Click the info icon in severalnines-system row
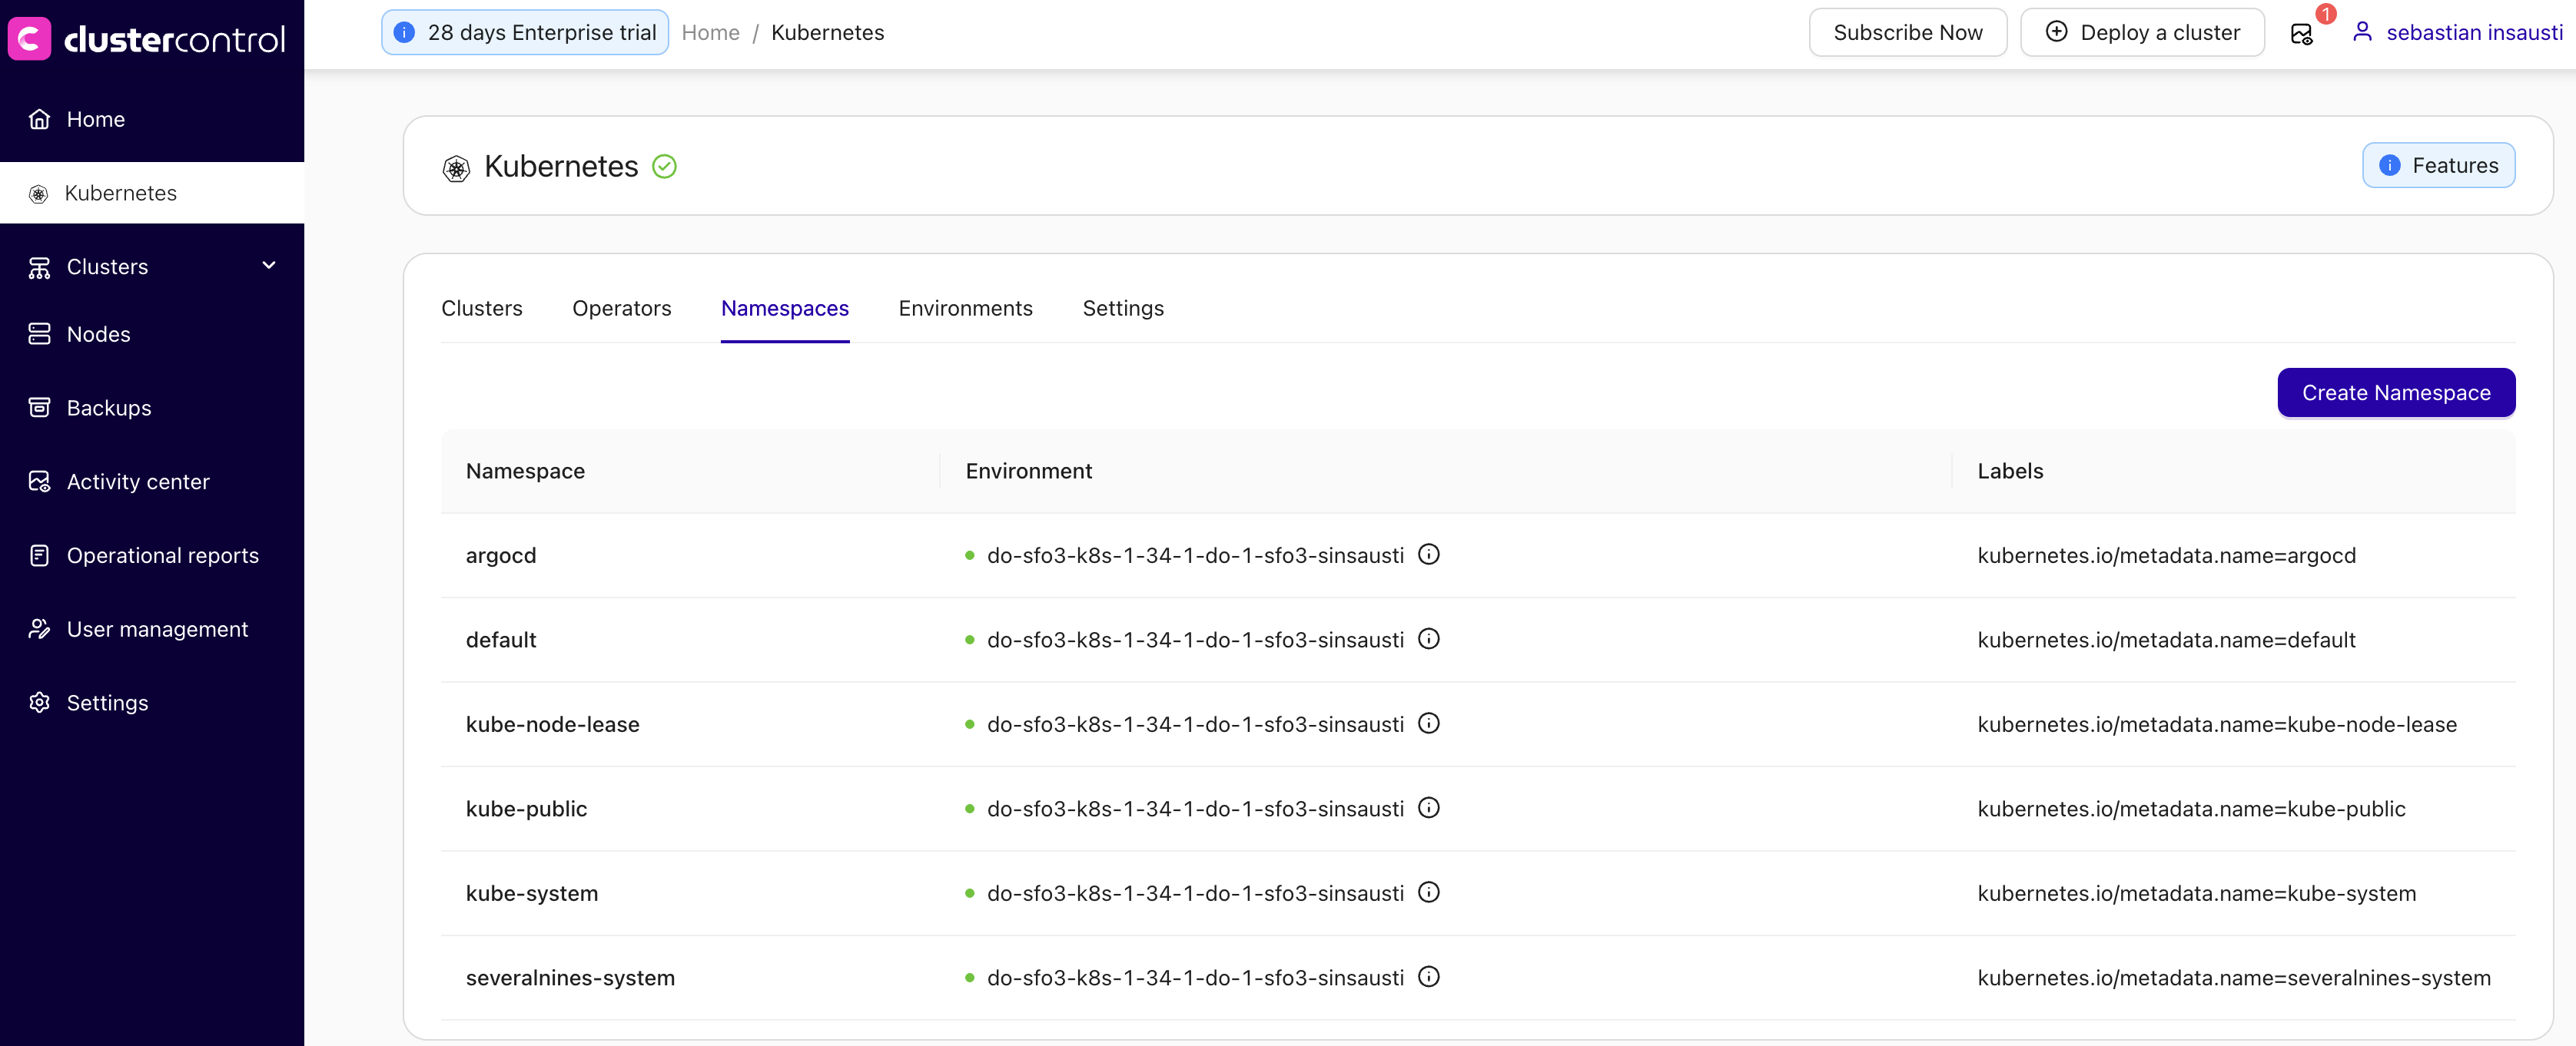This screenshot has height=1046, width=2576. [x=1429, y=977]
